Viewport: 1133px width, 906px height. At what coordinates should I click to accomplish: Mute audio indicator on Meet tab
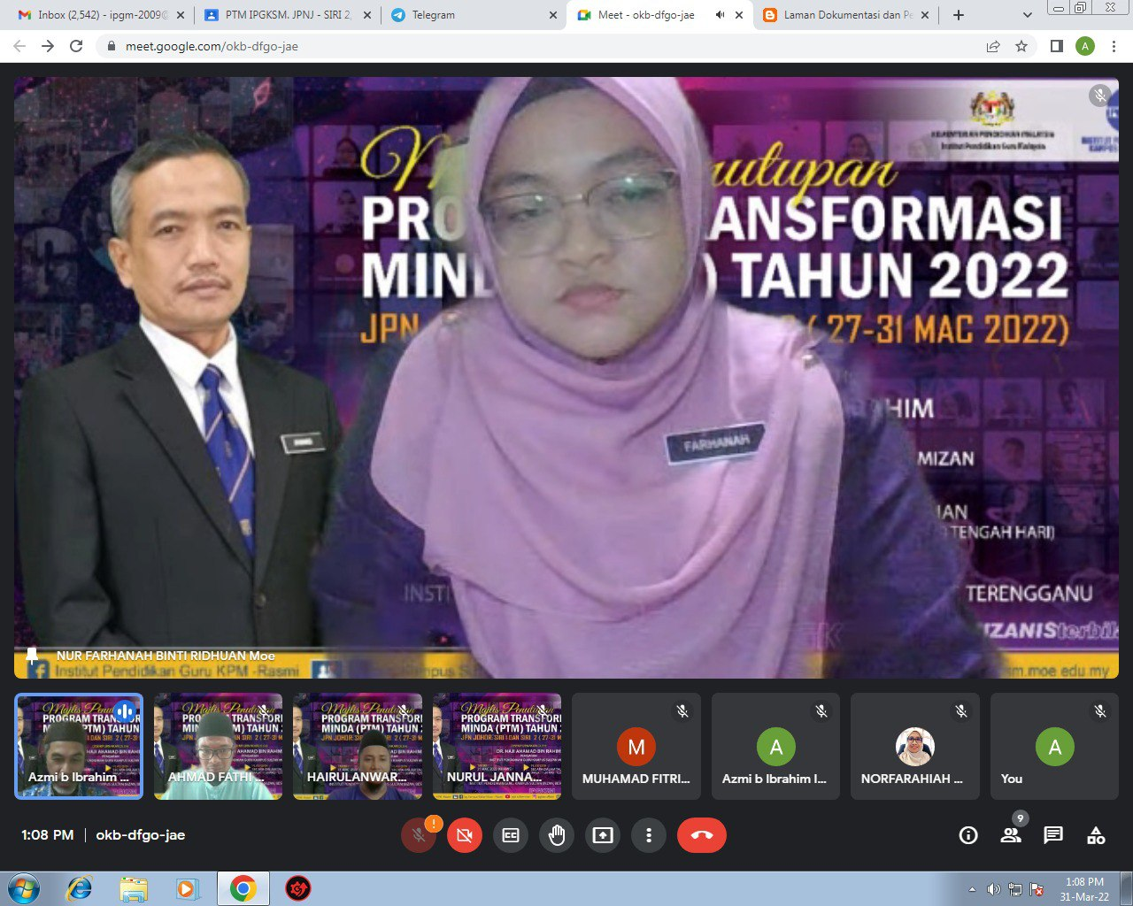pyautogui.click(x=720, y=15)
